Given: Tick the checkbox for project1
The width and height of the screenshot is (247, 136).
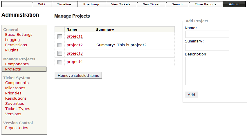Looking at the screenshot, I should click(60, 37).
